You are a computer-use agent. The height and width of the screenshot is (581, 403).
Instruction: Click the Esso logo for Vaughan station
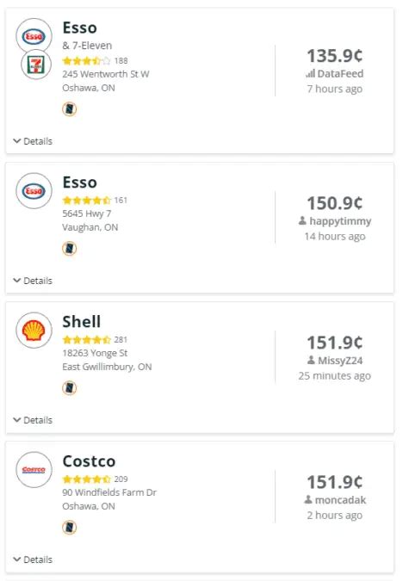(x=34, y=191)
